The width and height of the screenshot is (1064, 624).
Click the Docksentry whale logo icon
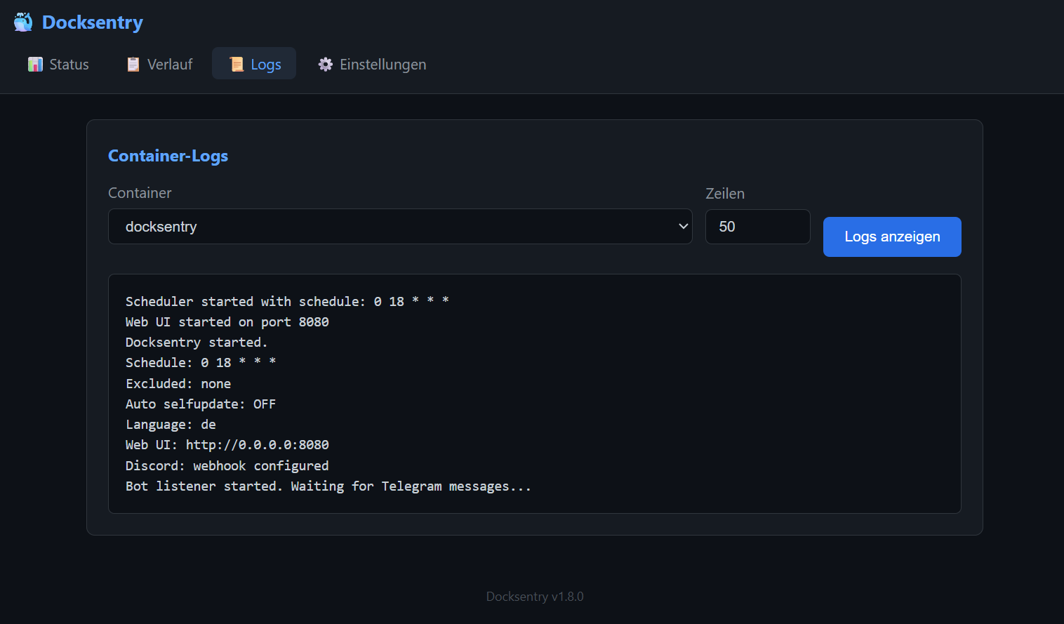23,22
